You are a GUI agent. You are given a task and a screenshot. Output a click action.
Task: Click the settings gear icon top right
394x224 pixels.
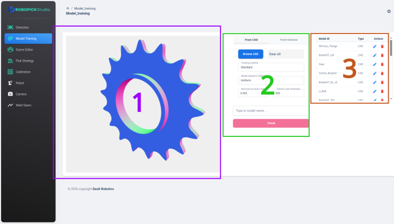pyautogui.click(x=389, y=11)
